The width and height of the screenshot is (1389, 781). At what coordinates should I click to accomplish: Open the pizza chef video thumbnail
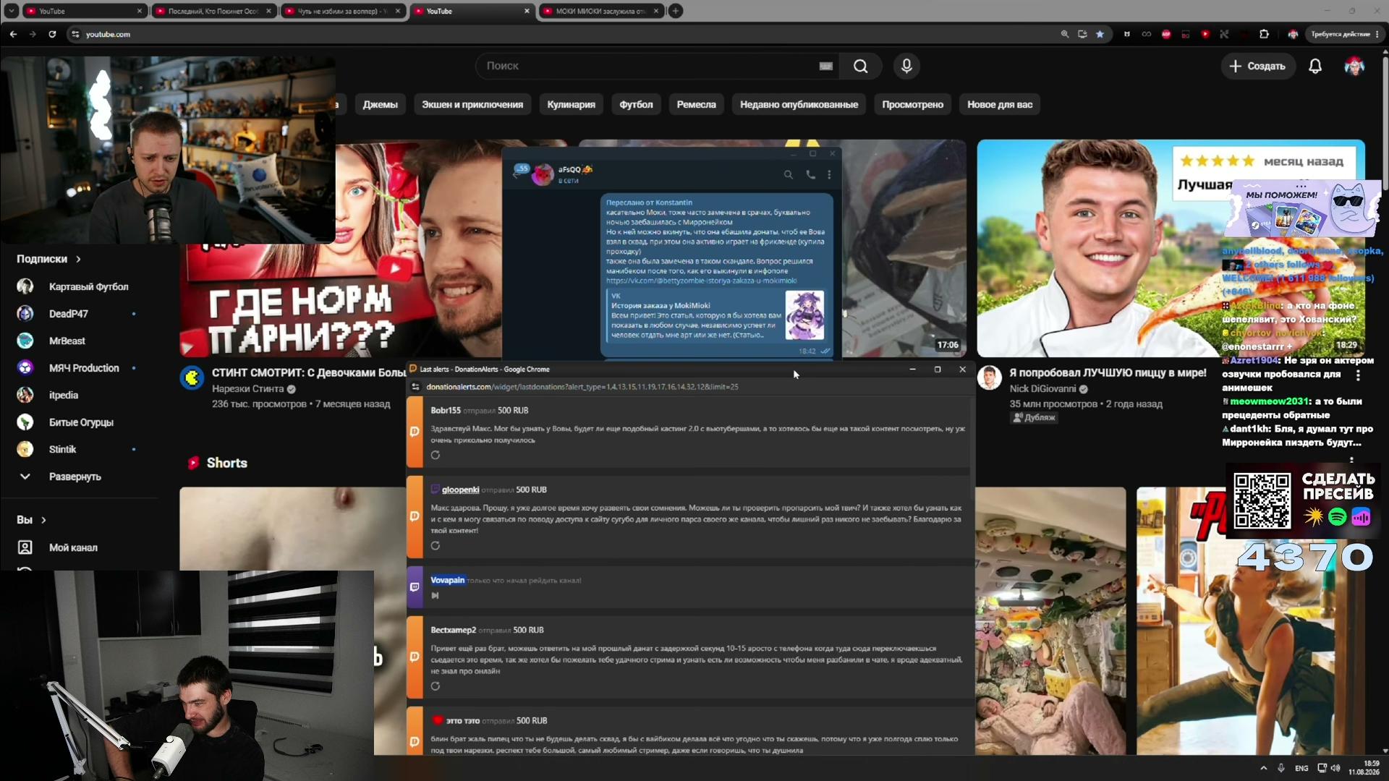point(1171,248)
